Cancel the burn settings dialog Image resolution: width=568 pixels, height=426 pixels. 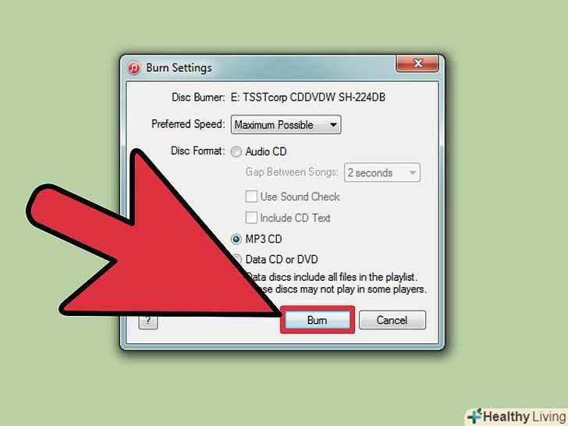[x=392, y=320]
